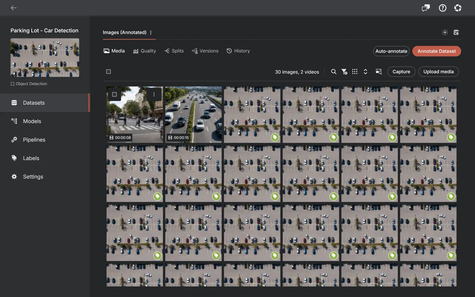Open Settings in the sidebar

pos(45,177)
